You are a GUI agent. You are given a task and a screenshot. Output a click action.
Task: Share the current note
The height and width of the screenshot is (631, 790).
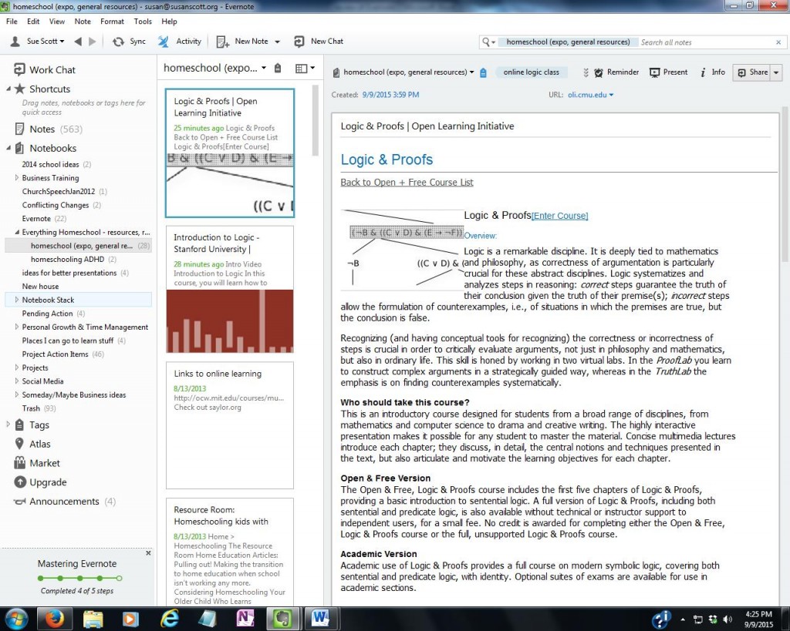pos(752,72)
